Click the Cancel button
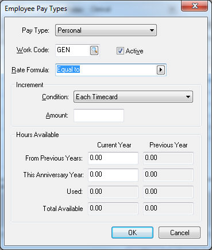The width and height of the screenshot is (212, 250). [179, 233]
